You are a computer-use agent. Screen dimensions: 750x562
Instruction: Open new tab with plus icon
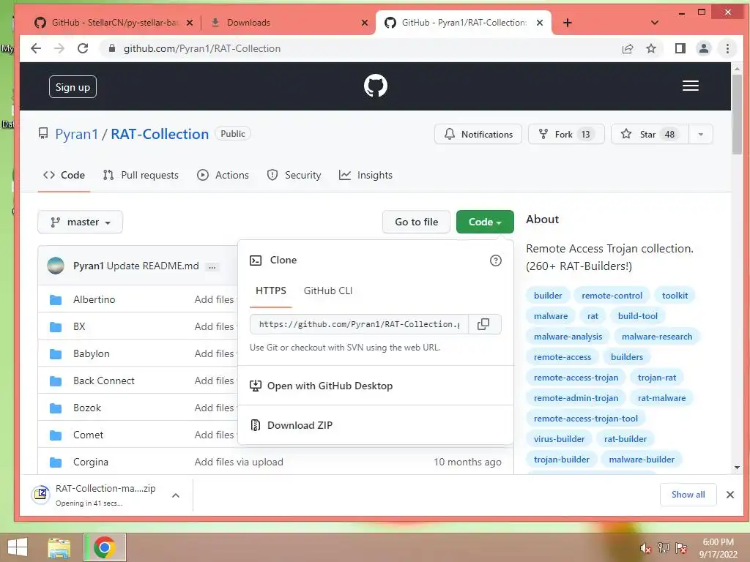click(x=568, y=23)
